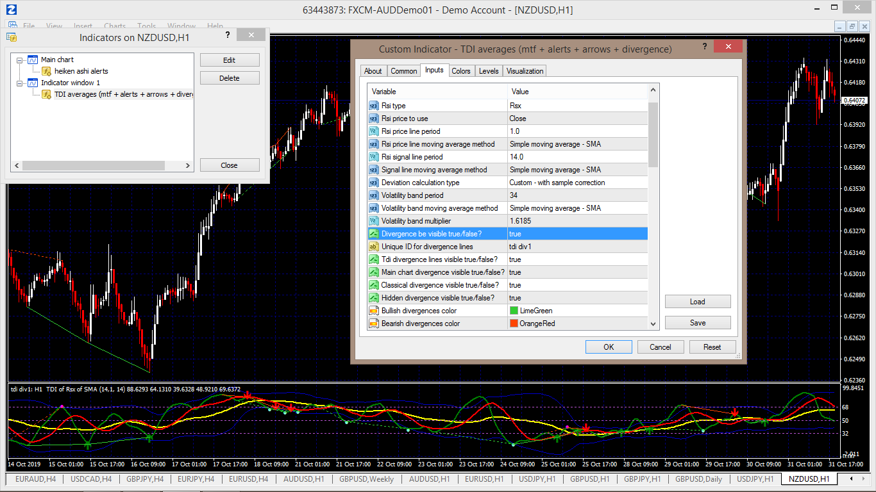This screenshot has width=876, height=492.
Task: Click the Rsi type variable icon
Action: pos(374,106)
